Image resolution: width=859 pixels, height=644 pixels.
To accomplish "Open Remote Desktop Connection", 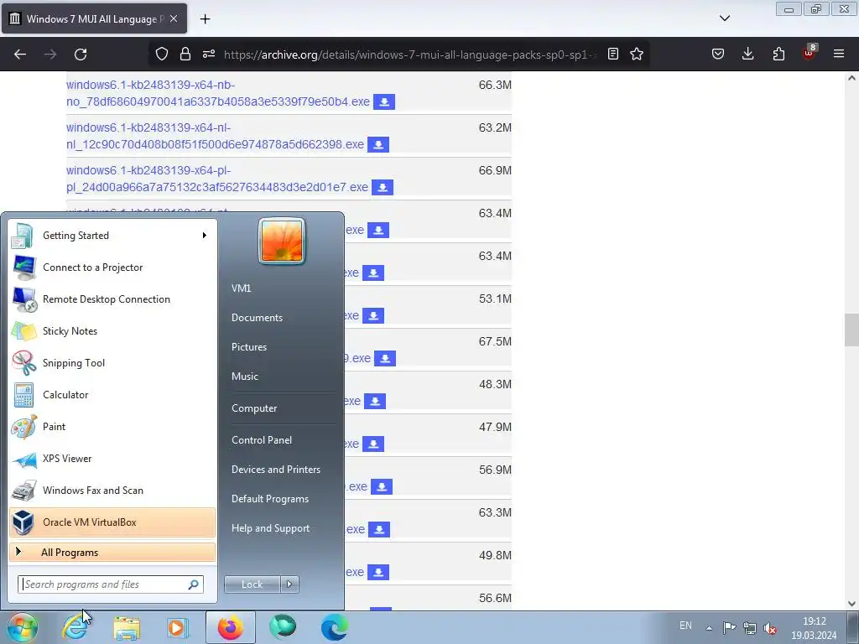I will [x=112, y=299].
